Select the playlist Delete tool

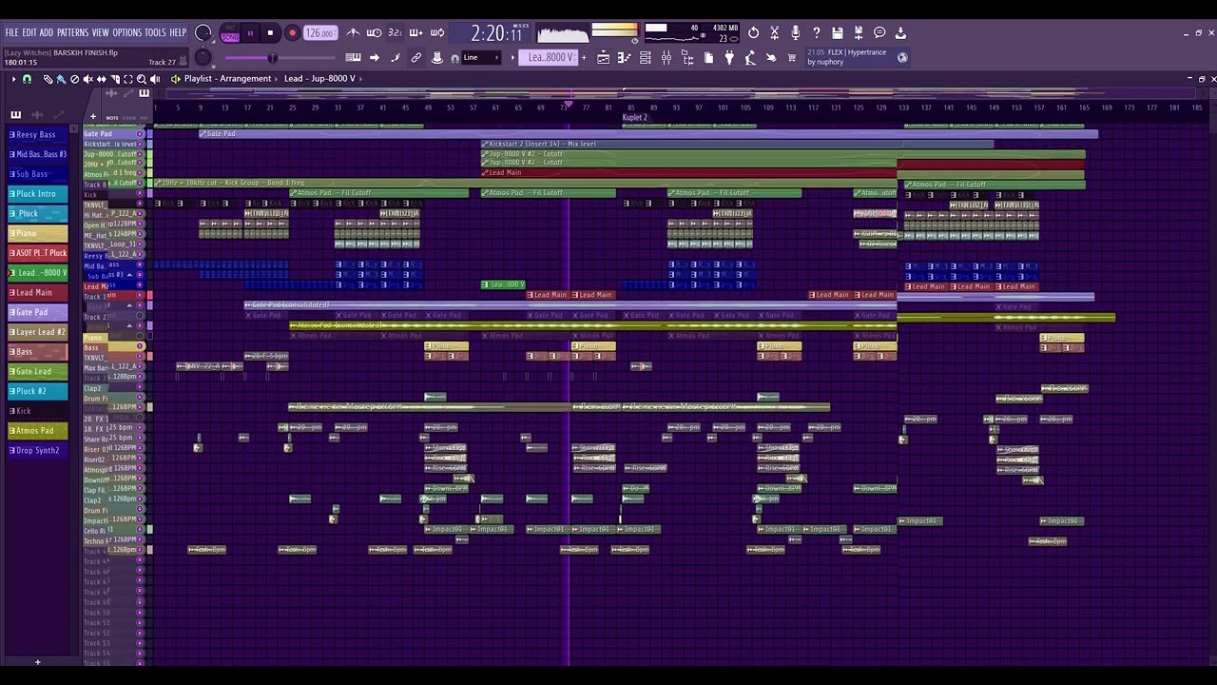click(74, 79)
